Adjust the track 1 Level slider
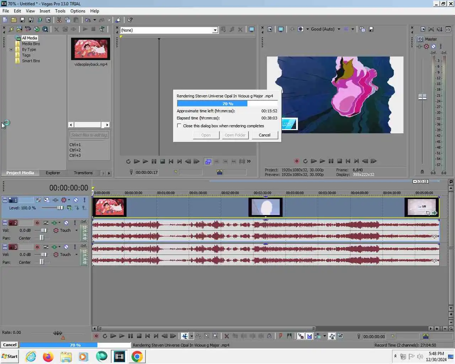The width and height of the screenshot is (455, 364). click(x=60, y=208)
